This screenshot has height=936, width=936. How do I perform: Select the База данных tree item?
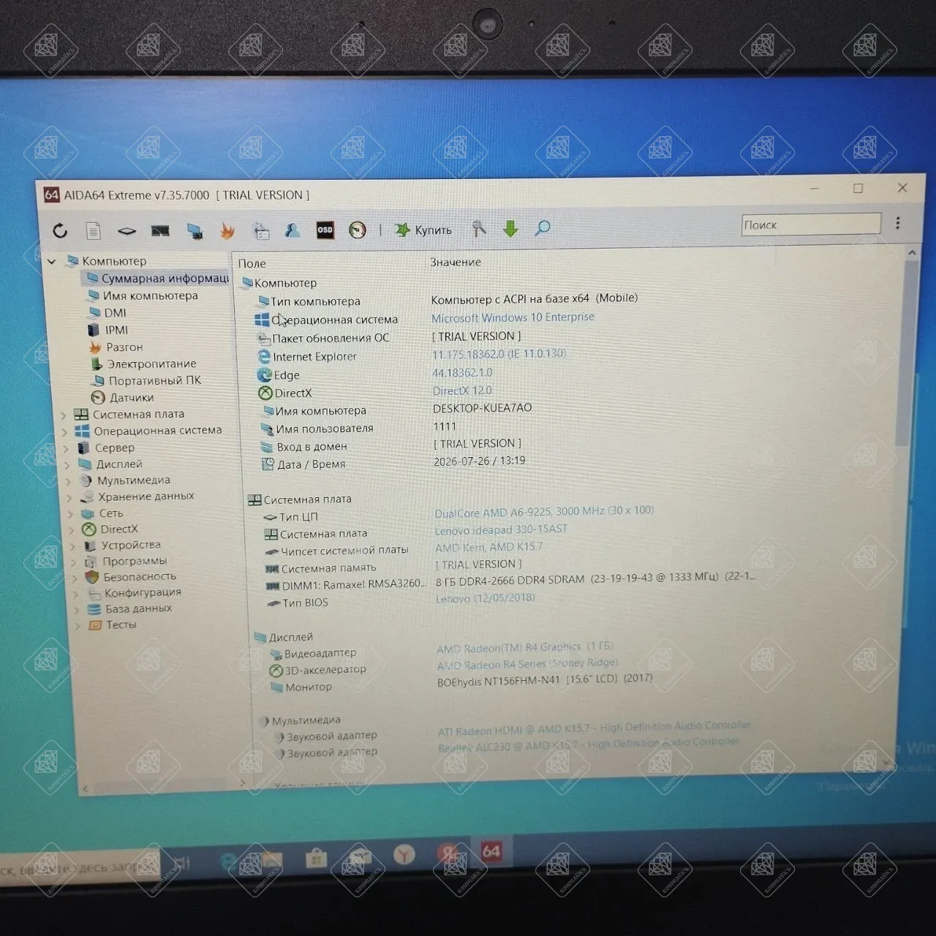pos(129,609)
